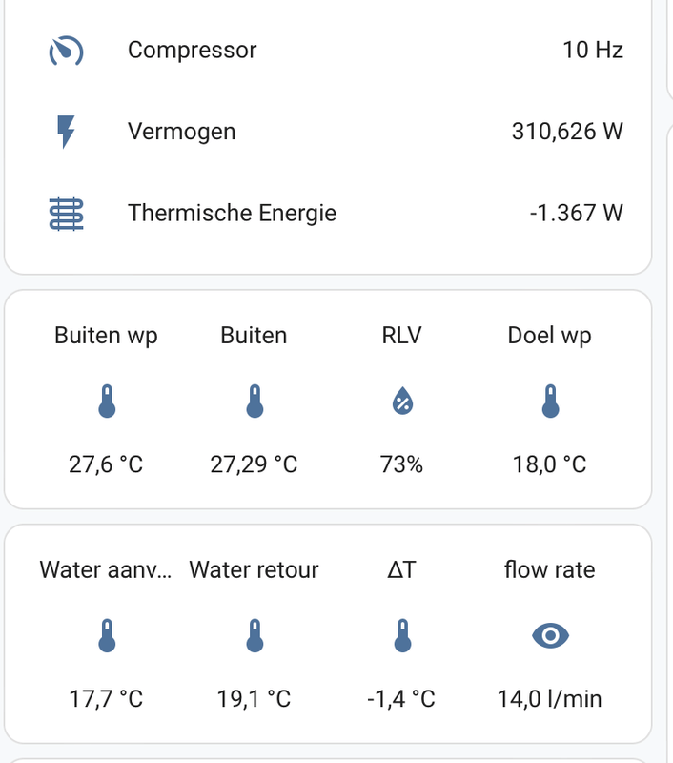Image resolution: width=673 pixels, height=763 pixels.
Task: Tap the Buiten thermometer icon
Action: (x=254, y=402)
